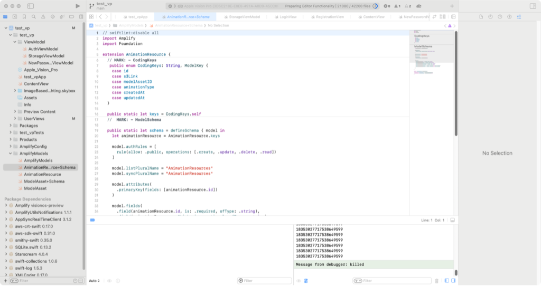
Task: Toggle the minimap via Adjust Editor Options
Action: [443, 17]
